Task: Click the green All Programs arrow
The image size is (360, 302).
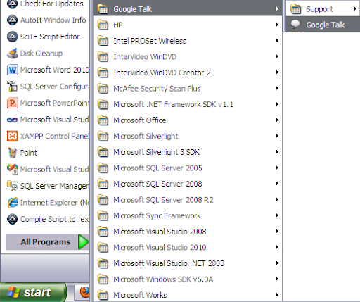Action: 83,241
